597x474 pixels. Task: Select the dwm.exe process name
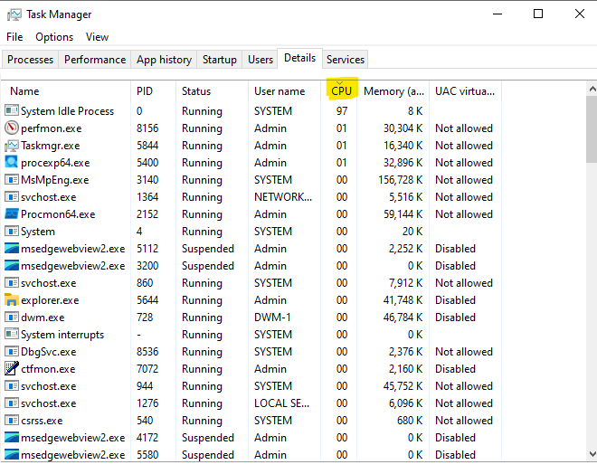(43, 318)
